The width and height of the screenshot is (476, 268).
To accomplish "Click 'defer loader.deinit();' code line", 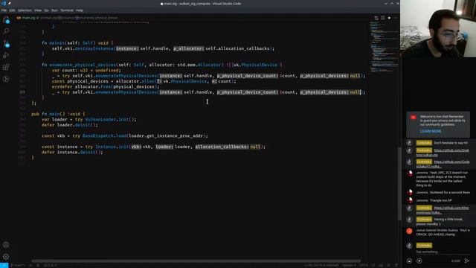I will pyautogui.click(x=70, y=125).
